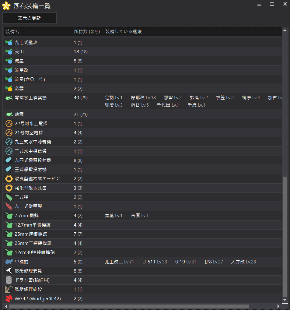Click the yellow flower app icon
The width and height of the screenshot is (290, 310).
[x=6, y=6]
